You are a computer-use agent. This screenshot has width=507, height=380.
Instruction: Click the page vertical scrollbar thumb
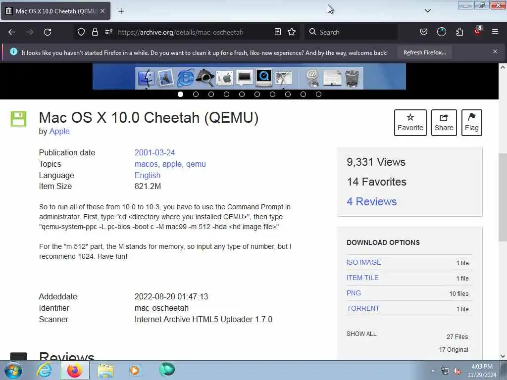point(503,197)
